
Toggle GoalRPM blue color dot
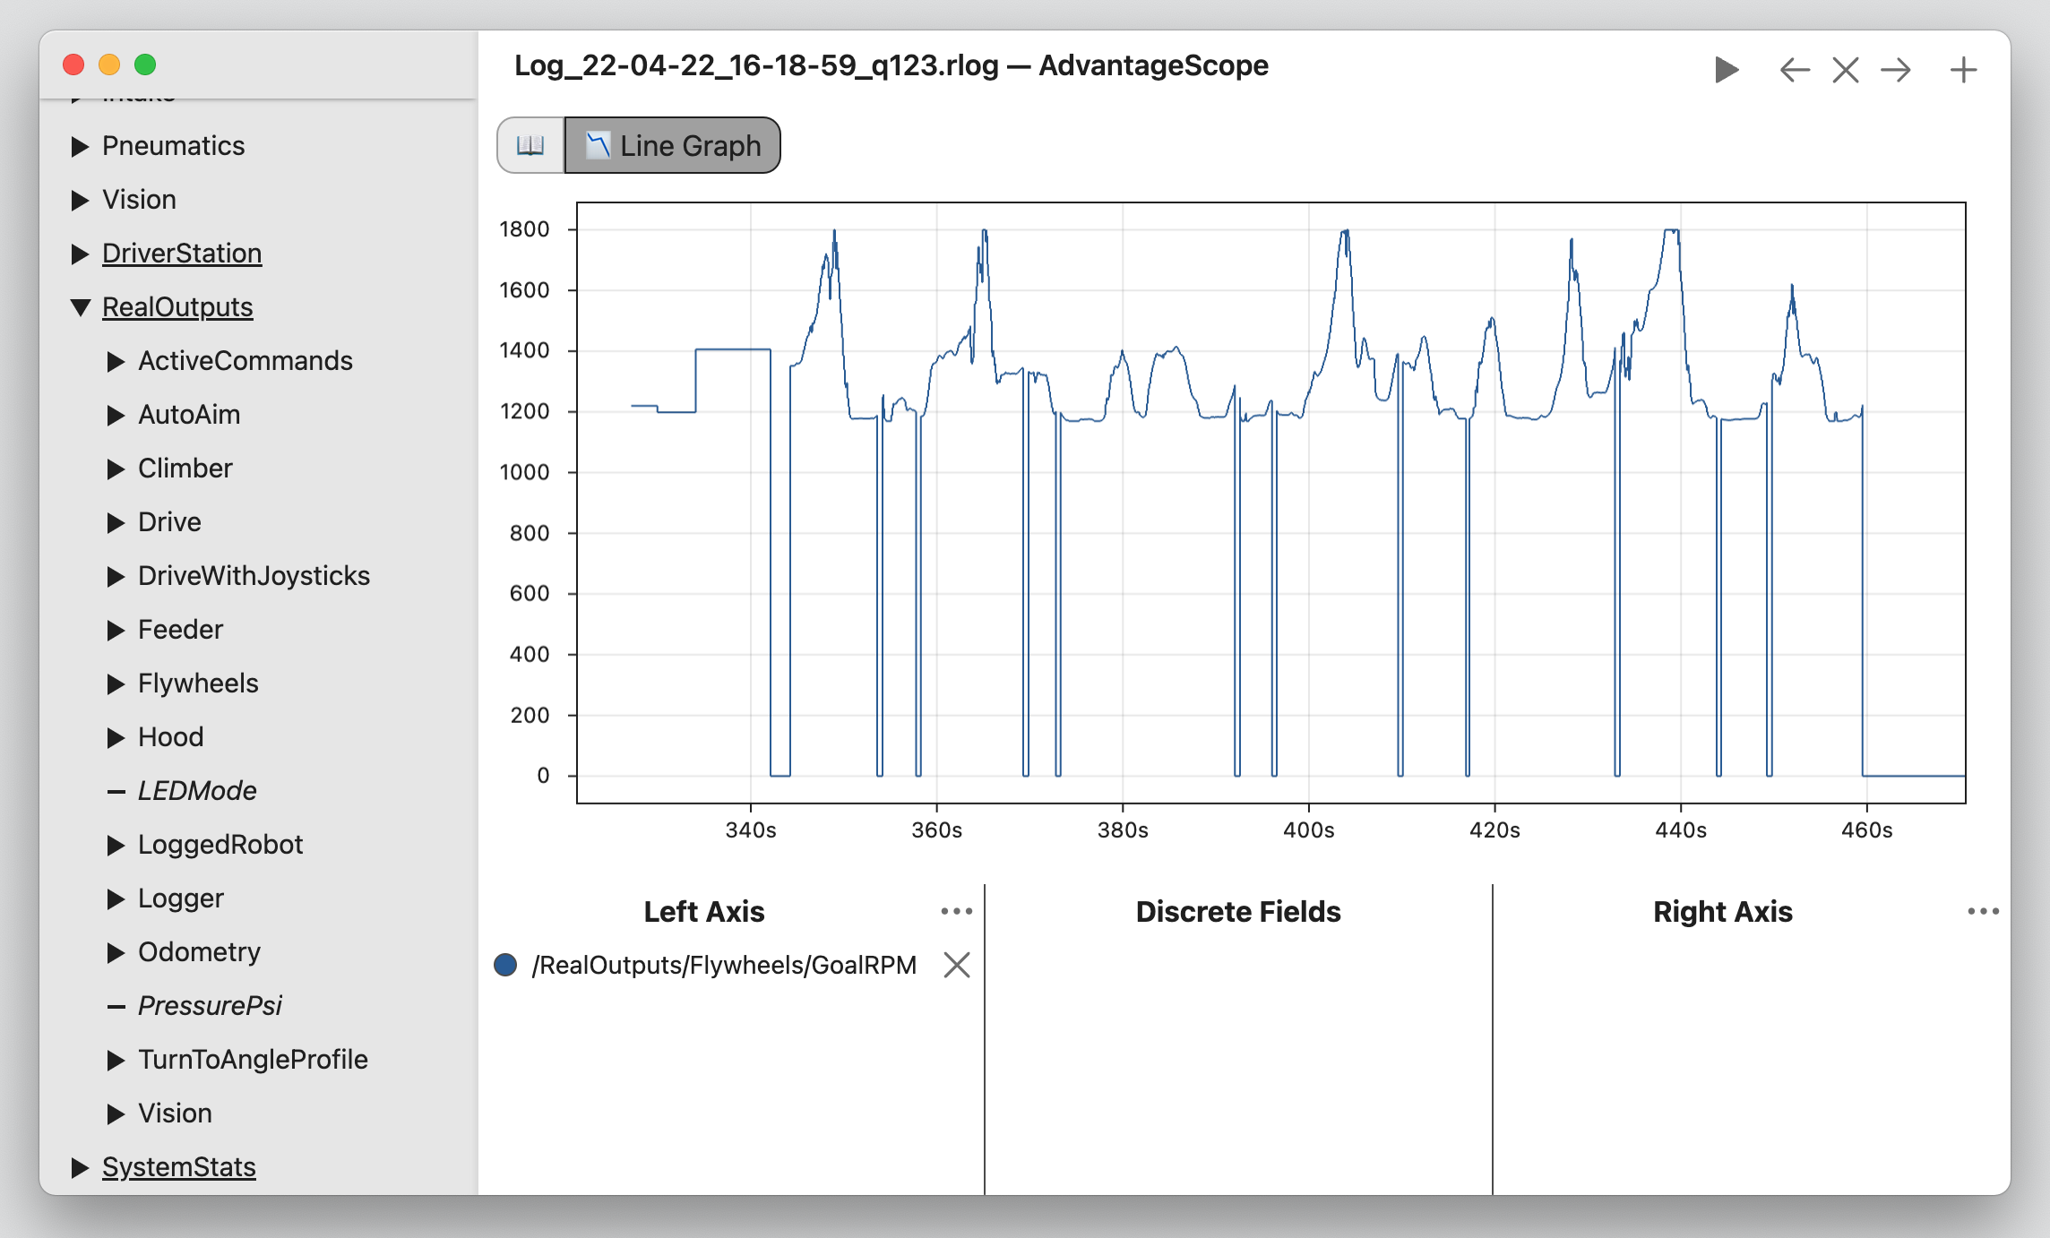point(505,965)
